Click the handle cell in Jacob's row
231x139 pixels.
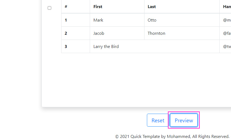[x=227, y=33]
